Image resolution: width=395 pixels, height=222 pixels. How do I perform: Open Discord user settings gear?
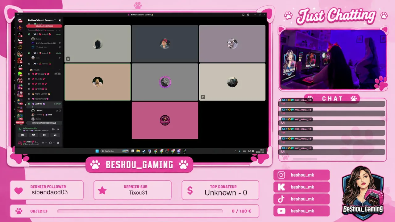[58, 143]
